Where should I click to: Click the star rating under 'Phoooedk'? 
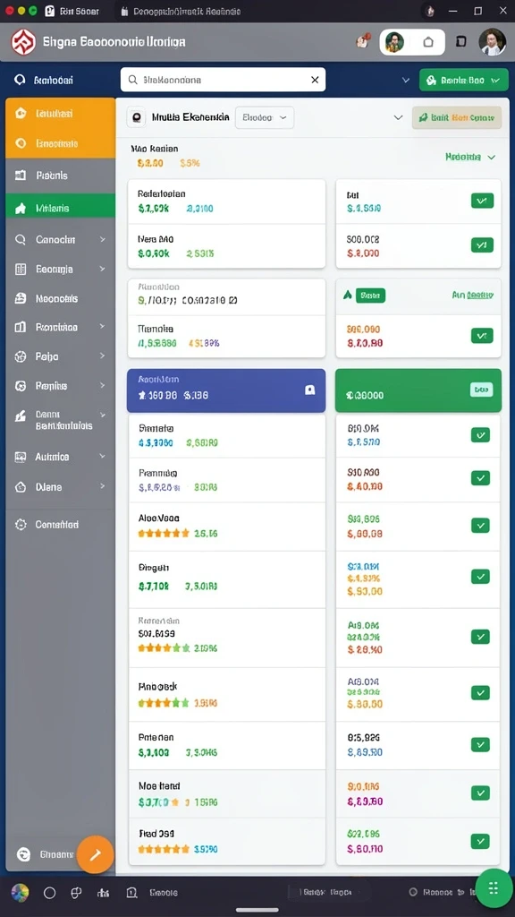pyautogui.click(x=164, y=703)
